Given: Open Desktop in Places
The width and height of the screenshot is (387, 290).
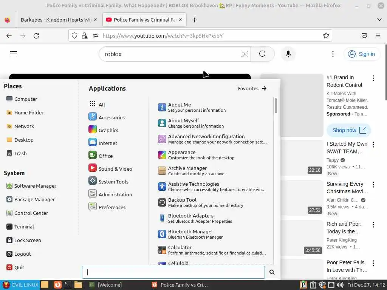Looking at the screenshot, I should click(20, 140).
